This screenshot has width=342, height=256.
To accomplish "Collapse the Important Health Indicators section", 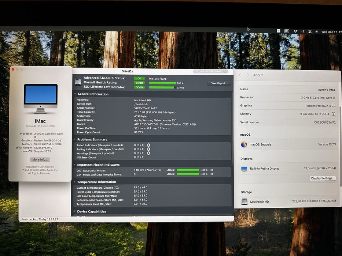I will click(74, 165).
